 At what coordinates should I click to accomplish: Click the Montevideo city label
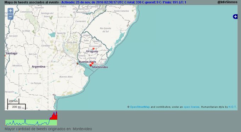100,67
